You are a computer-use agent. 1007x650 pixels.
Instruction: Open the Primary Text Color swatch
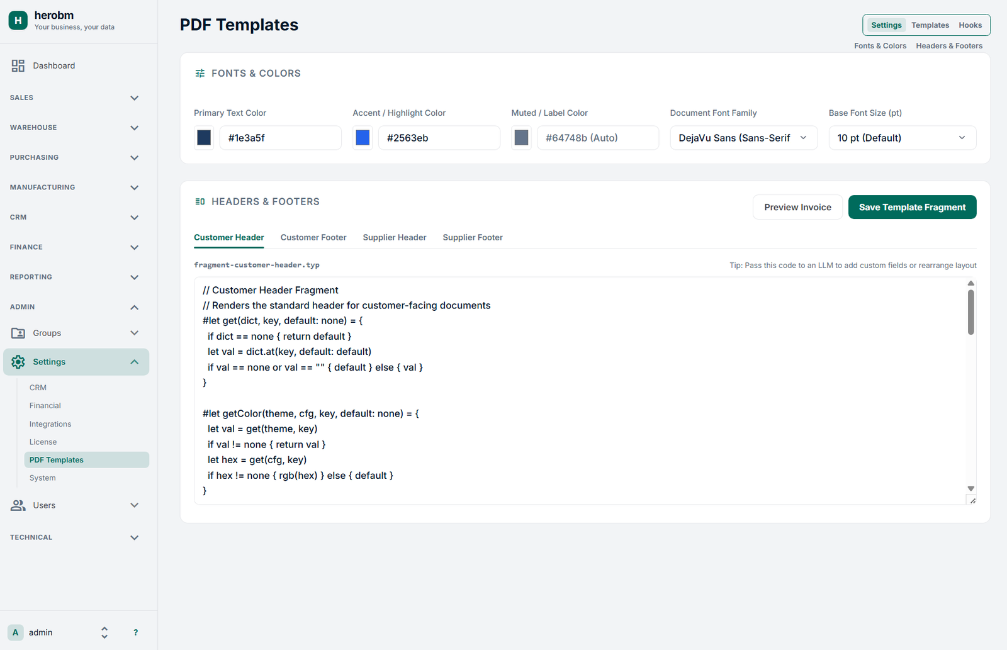(x=204, y=138)
